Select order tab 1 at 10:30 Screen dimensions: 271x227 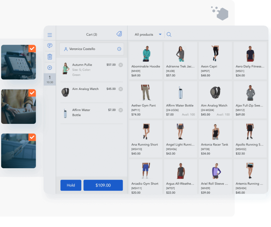point(50,79)
